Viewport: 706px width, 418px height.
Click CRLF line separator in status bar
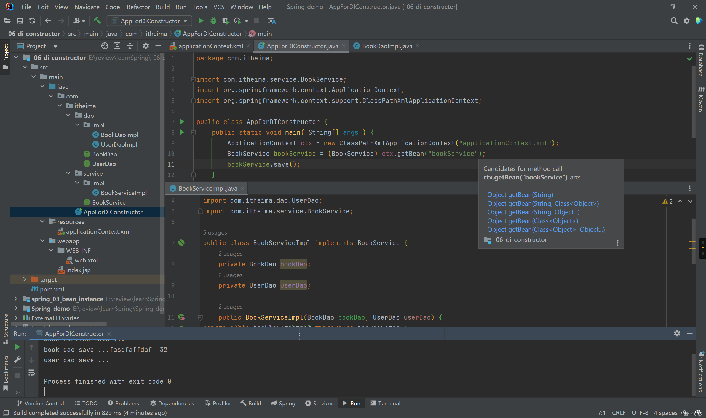(x=618, y=413)
